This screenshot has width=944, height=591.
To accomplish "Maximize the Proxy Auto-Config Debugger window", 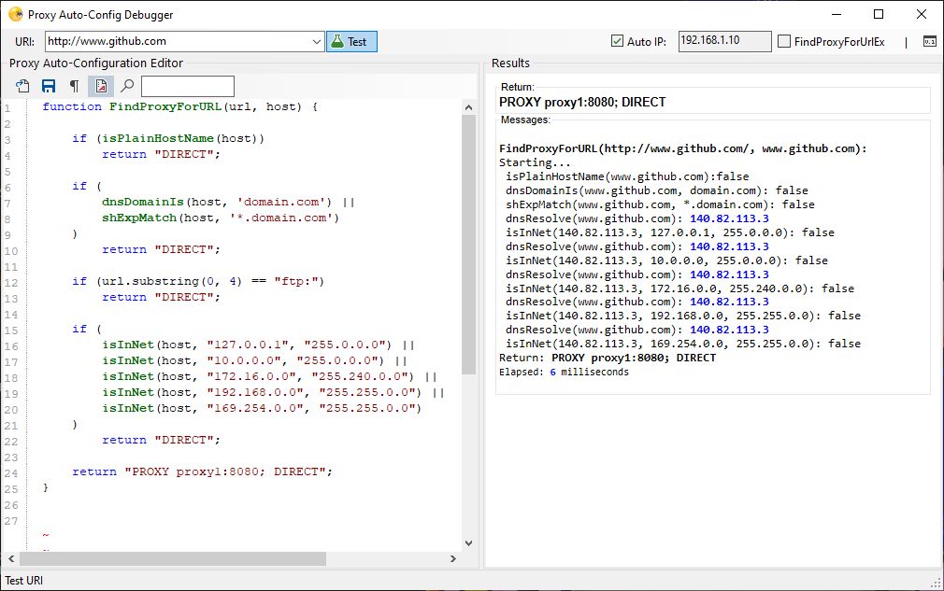I will tap(879, 14).
